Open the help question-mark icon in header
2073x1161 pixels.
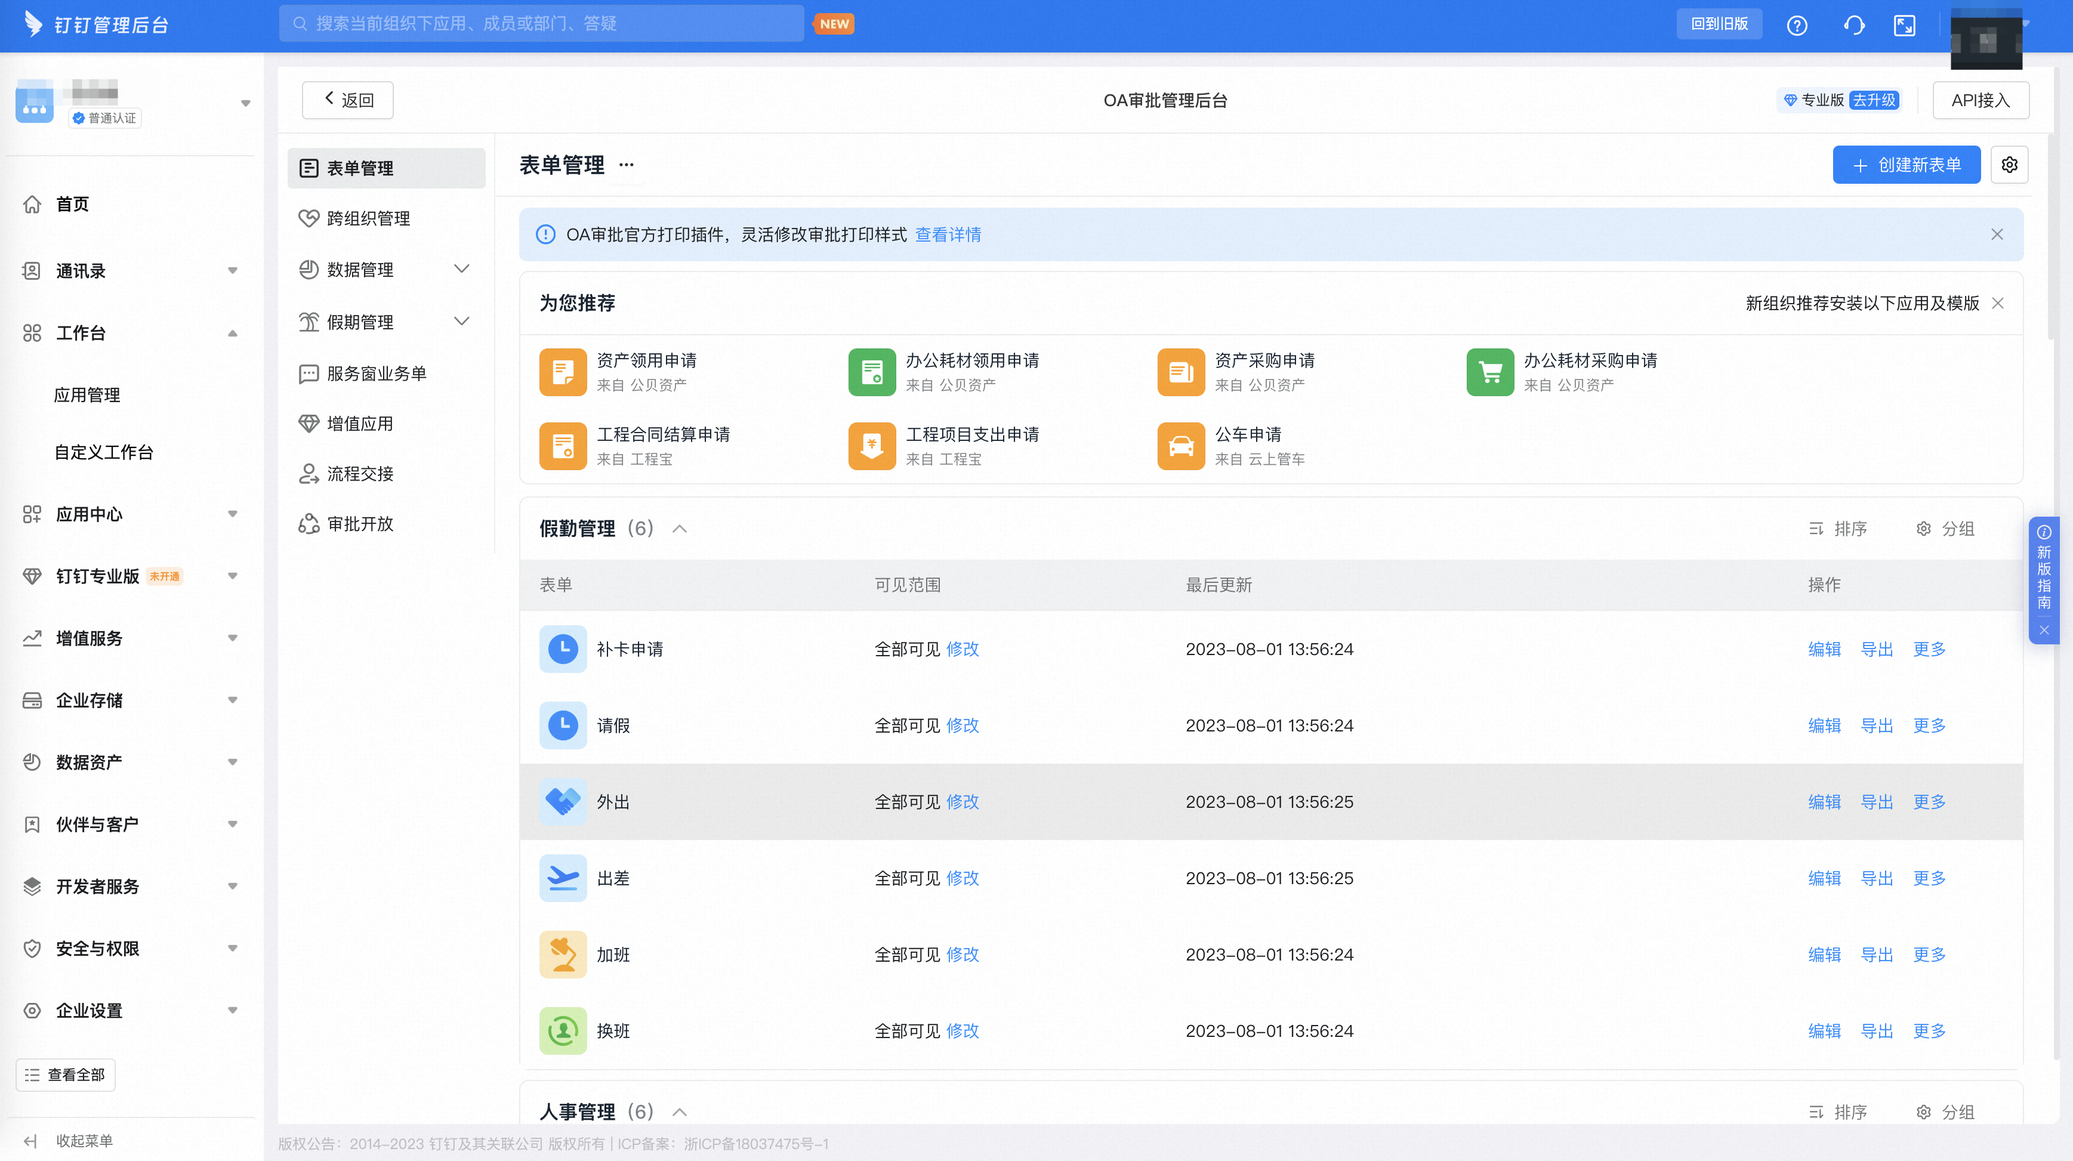click(1796, 25)
